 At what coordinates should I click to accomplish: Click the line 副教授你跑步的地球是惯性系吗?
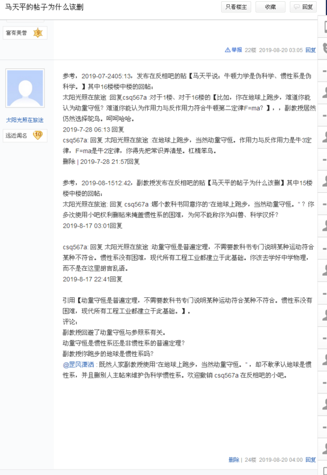(108, 354)
